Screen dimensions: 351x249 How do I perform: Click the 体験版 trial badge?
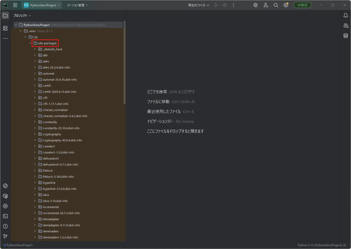click(x=302, y=5)
